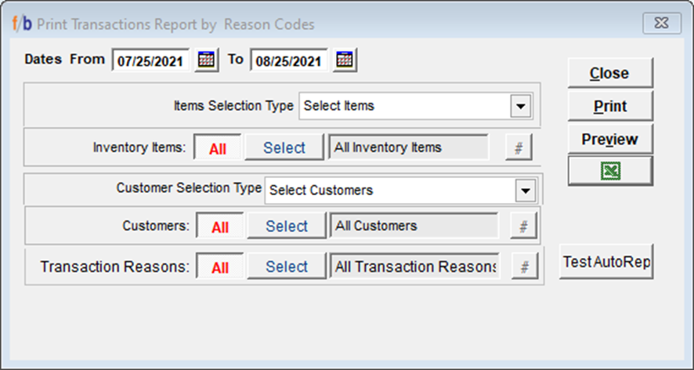The height and width of the screenshot is (370, 694).
Task: Export report using the Excel icon button
Action: [609, 171]
